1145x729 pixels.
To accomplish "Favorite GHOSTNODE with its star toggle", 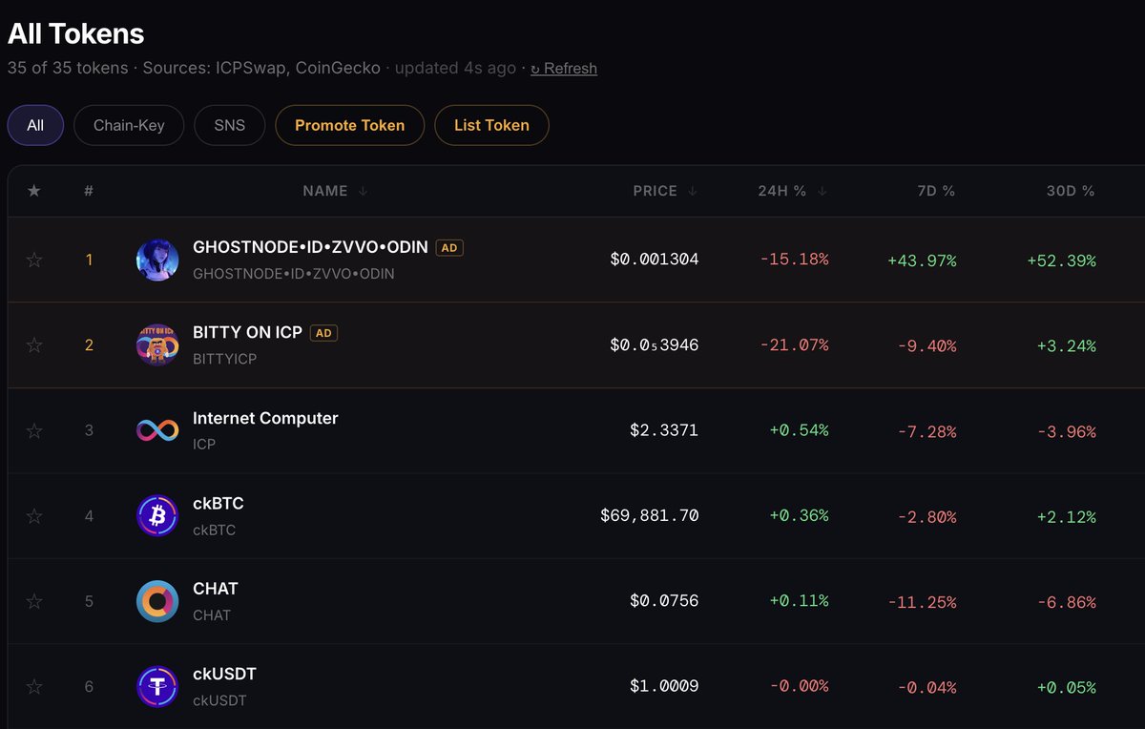I will pyautogui.click(x=34, y=260).
